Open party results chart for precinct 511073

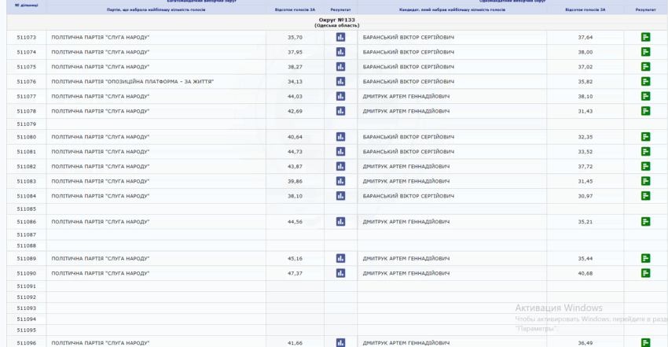(340, 38)
